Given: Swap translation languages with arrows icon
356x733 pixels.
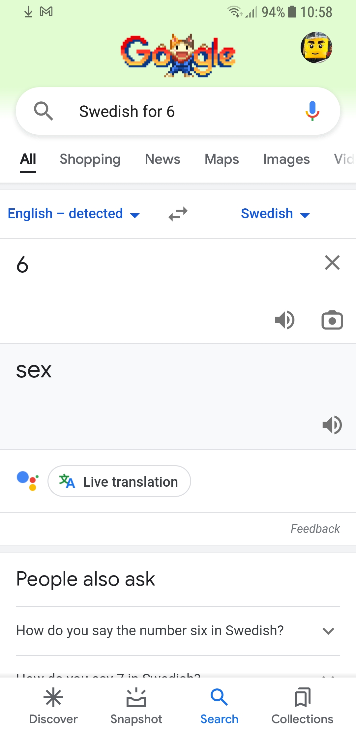Looking at the screenshot, I should click(178, 214).
